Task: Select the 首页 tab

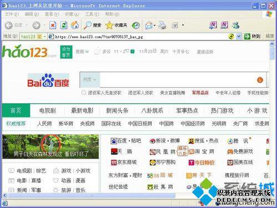Action: pos(16,110)
